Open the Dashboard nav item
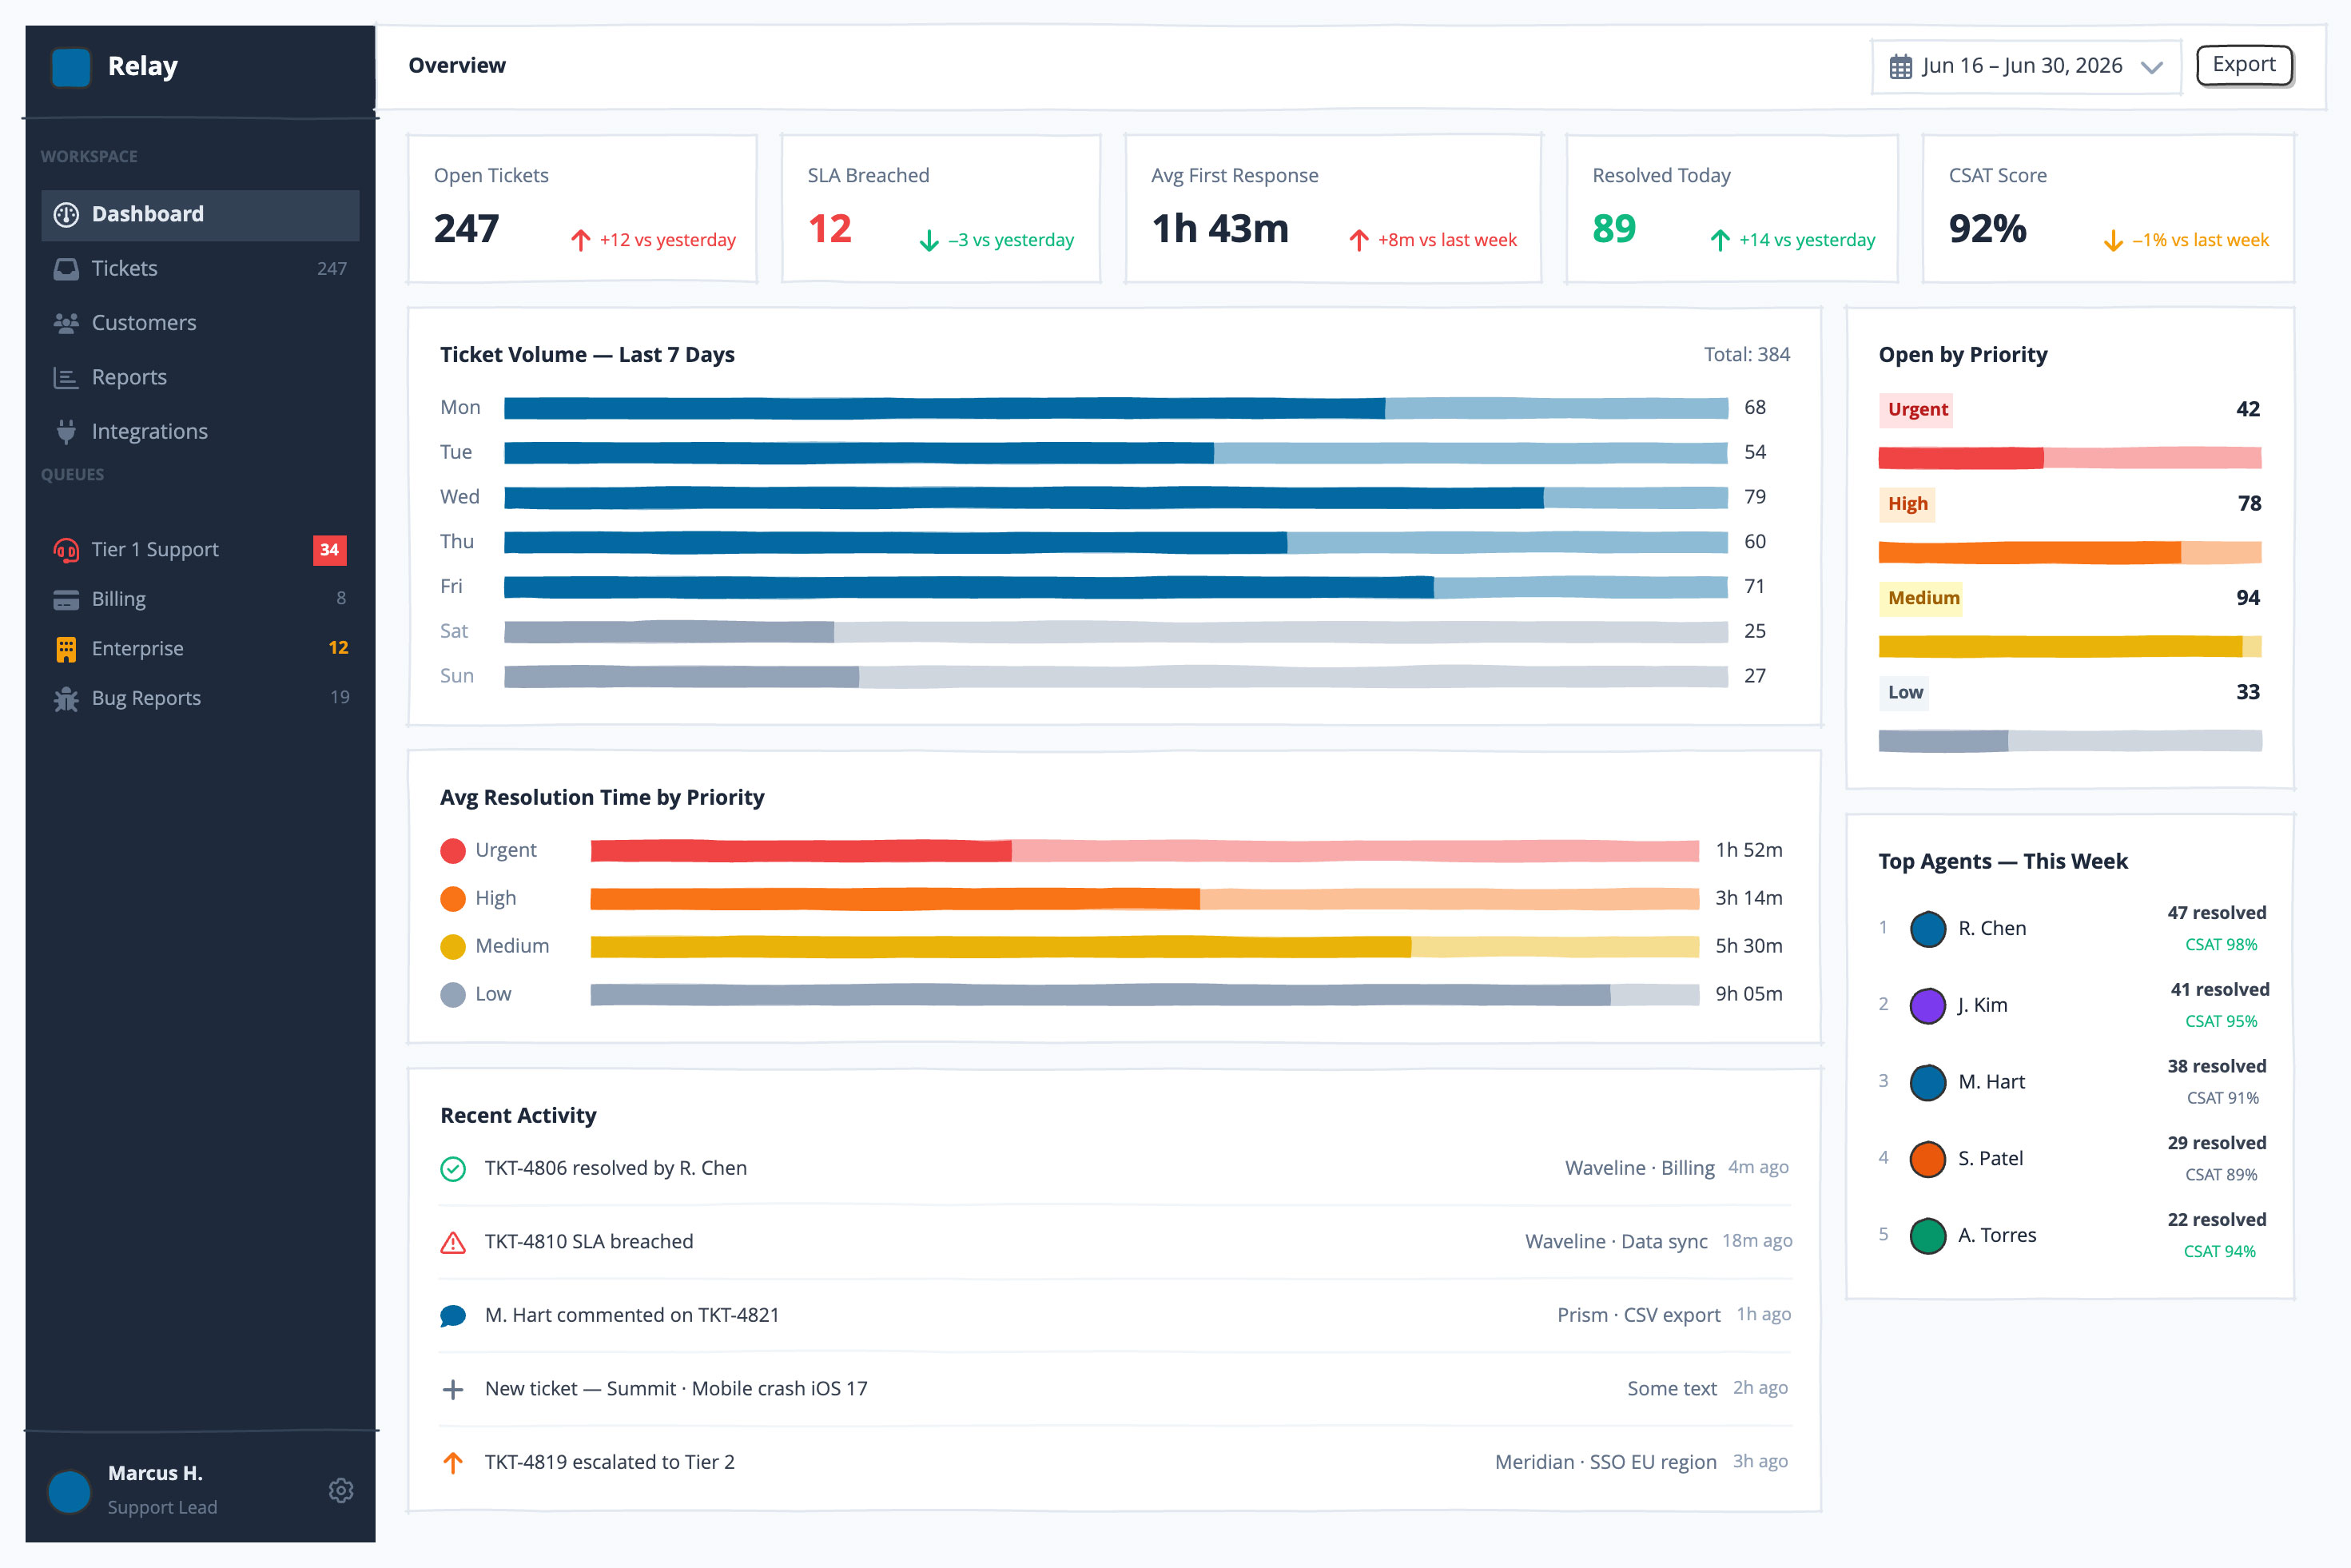 pos(200,214)
